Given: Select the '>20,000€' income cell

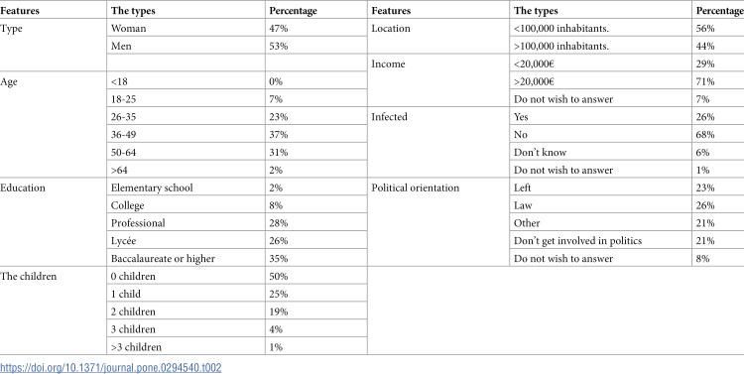Looking at the screenshot, I should (601, 81).
